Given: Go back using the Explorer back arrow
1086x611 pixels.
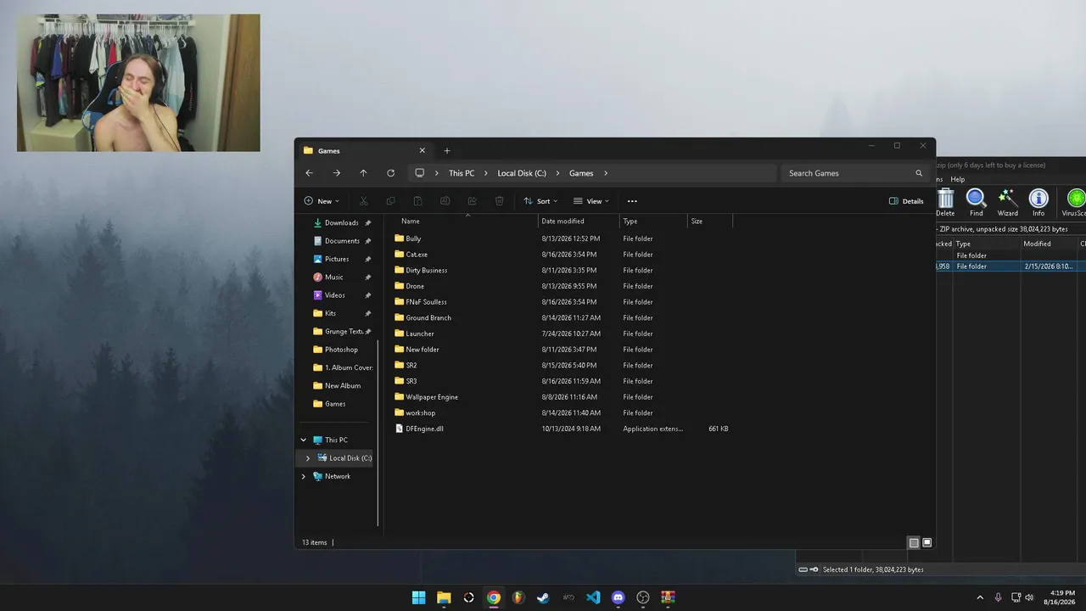Looking at the screenshot, I should 309,173.
